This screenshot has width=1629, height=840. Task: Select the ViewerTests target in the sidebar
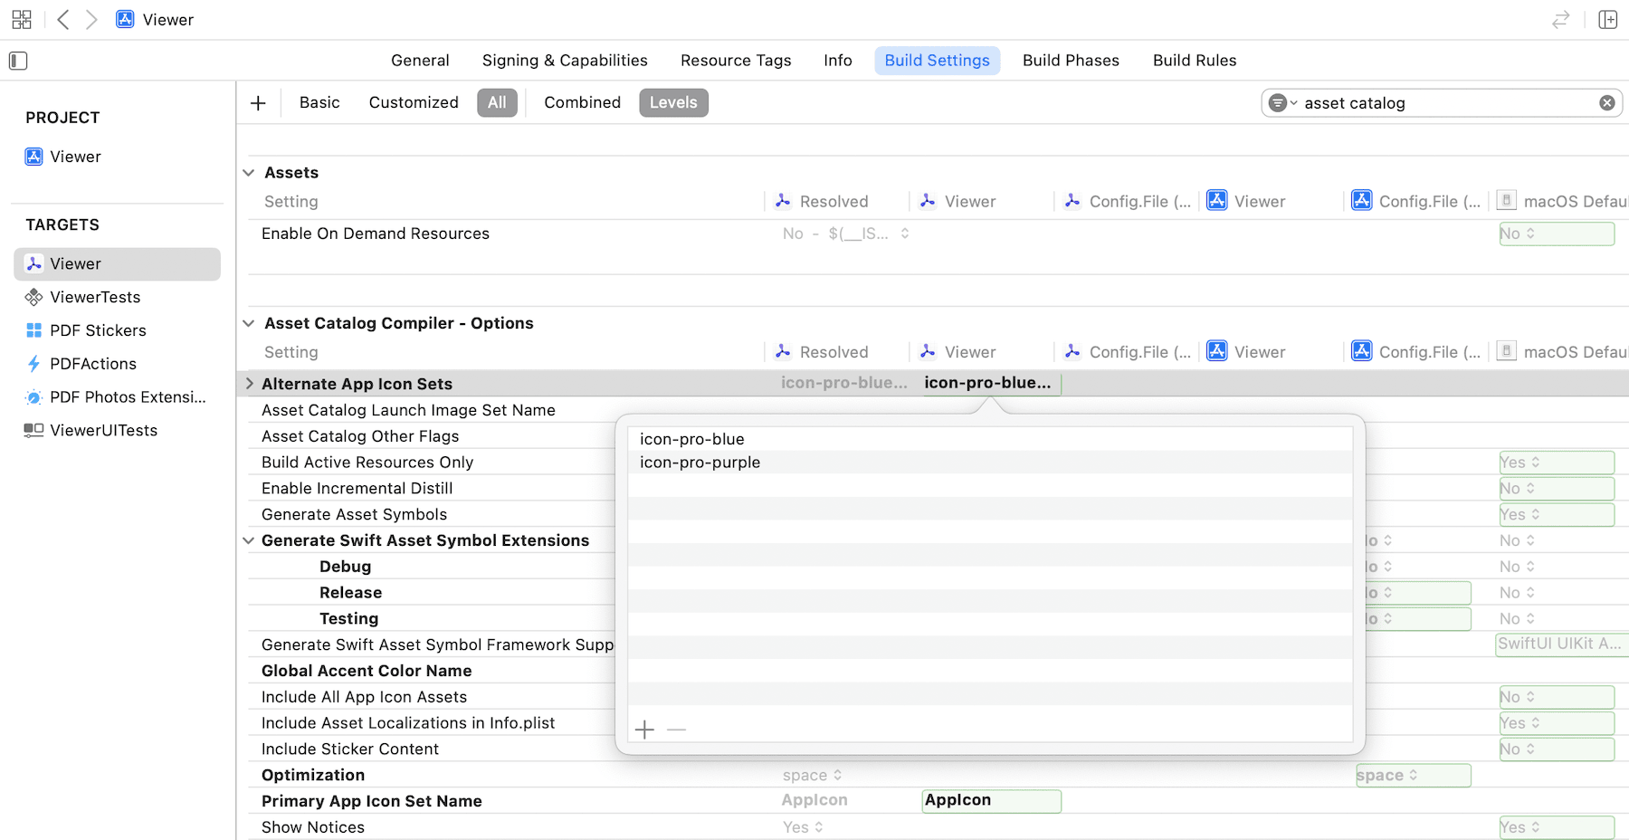click(94, 297)
